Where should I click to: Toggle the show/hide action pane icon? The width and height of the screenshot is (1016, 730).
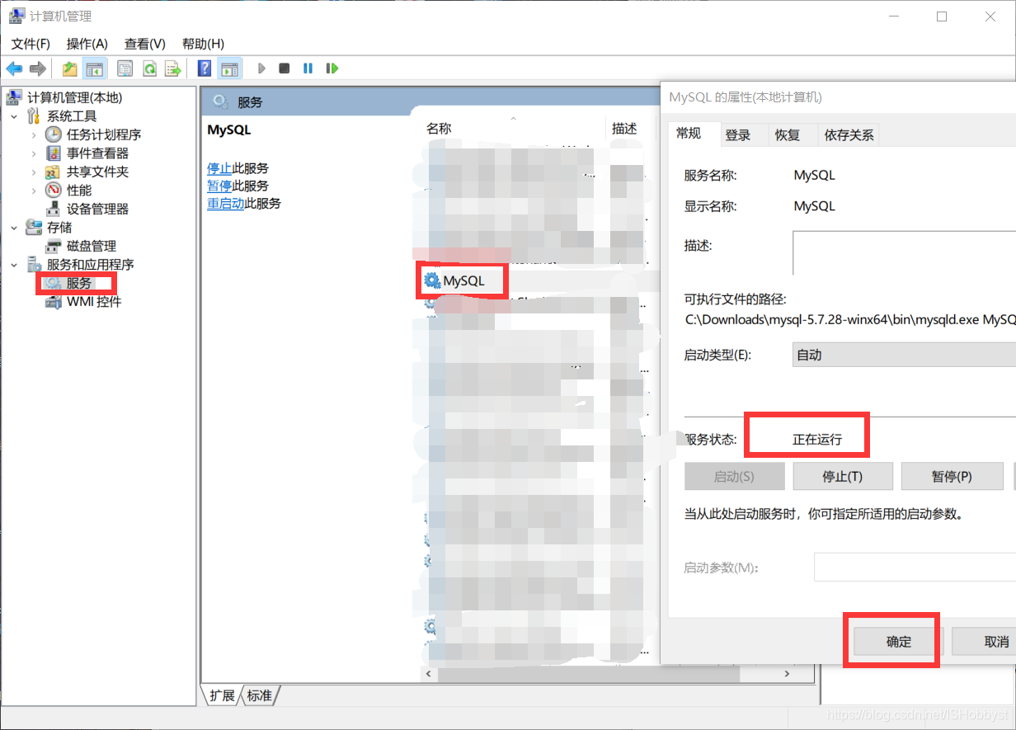click(229, 68)
